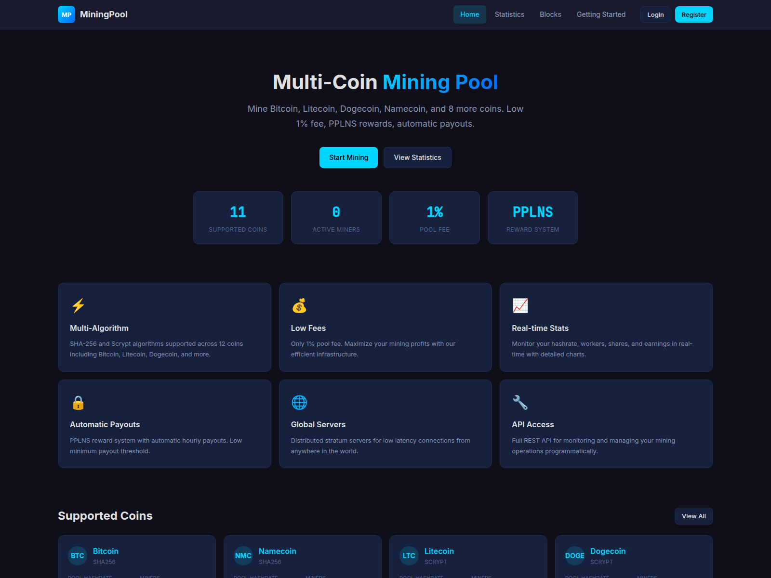771x578 pixels.
Task: Click the money bag Low Fees icon
Action: [x=300, y=306]
